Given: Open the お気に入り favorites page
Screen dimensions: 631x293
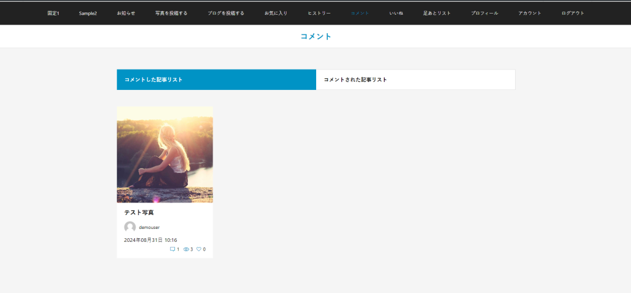Looking at the screenshot, I should pos(276,13).
